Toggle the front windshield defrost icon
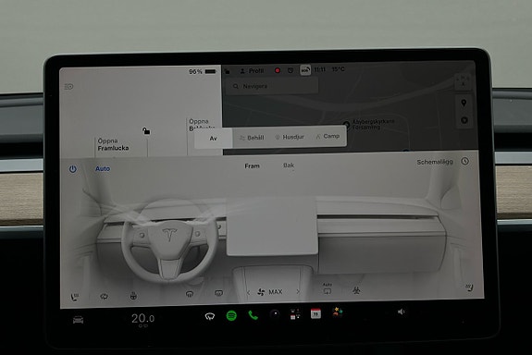 190,294
